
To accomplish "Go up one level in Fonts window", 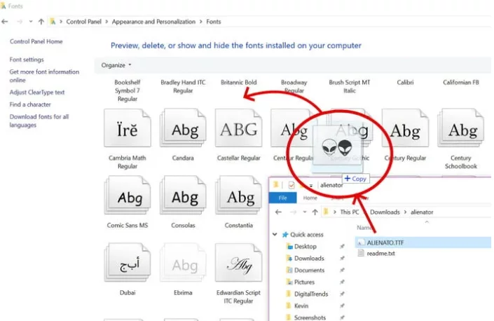I will [x=41, y=22].
